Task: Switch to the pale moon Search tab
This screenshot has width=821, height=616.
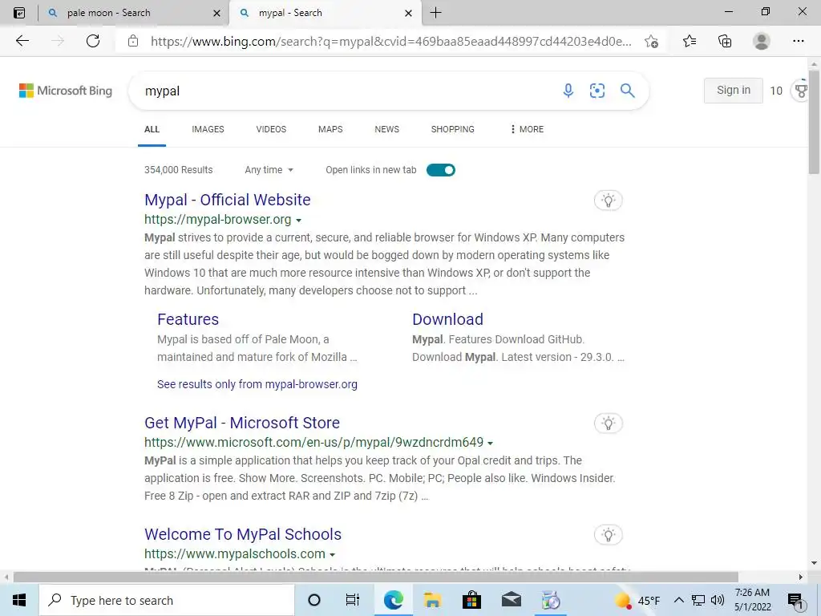Action: click(134, 13)
